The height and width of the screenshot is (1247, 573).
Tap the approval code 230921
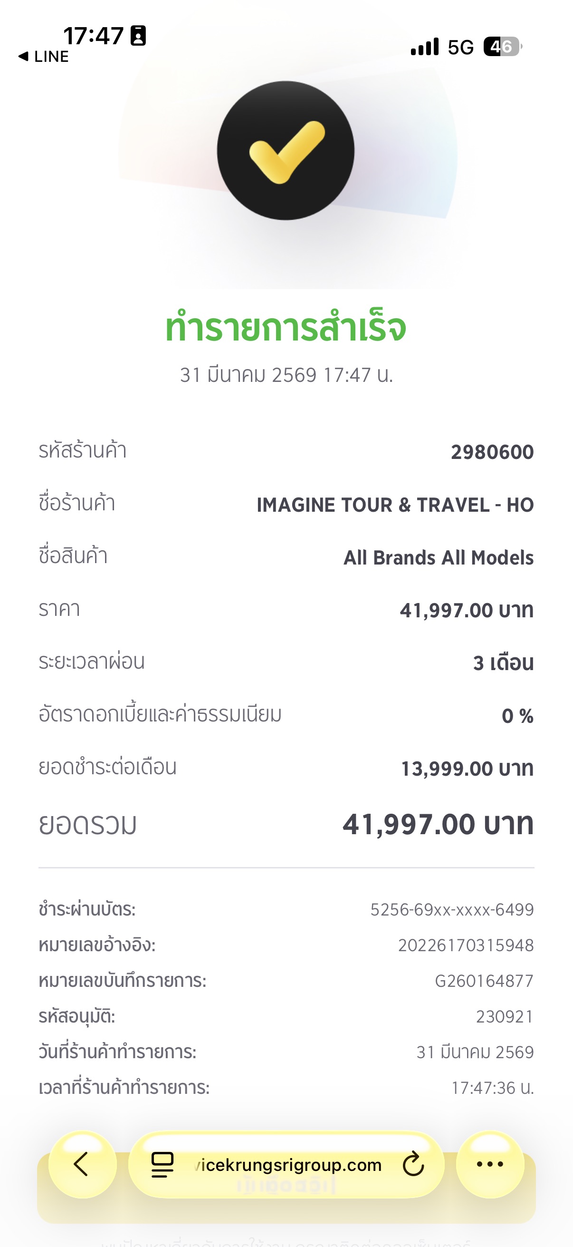504,1017
